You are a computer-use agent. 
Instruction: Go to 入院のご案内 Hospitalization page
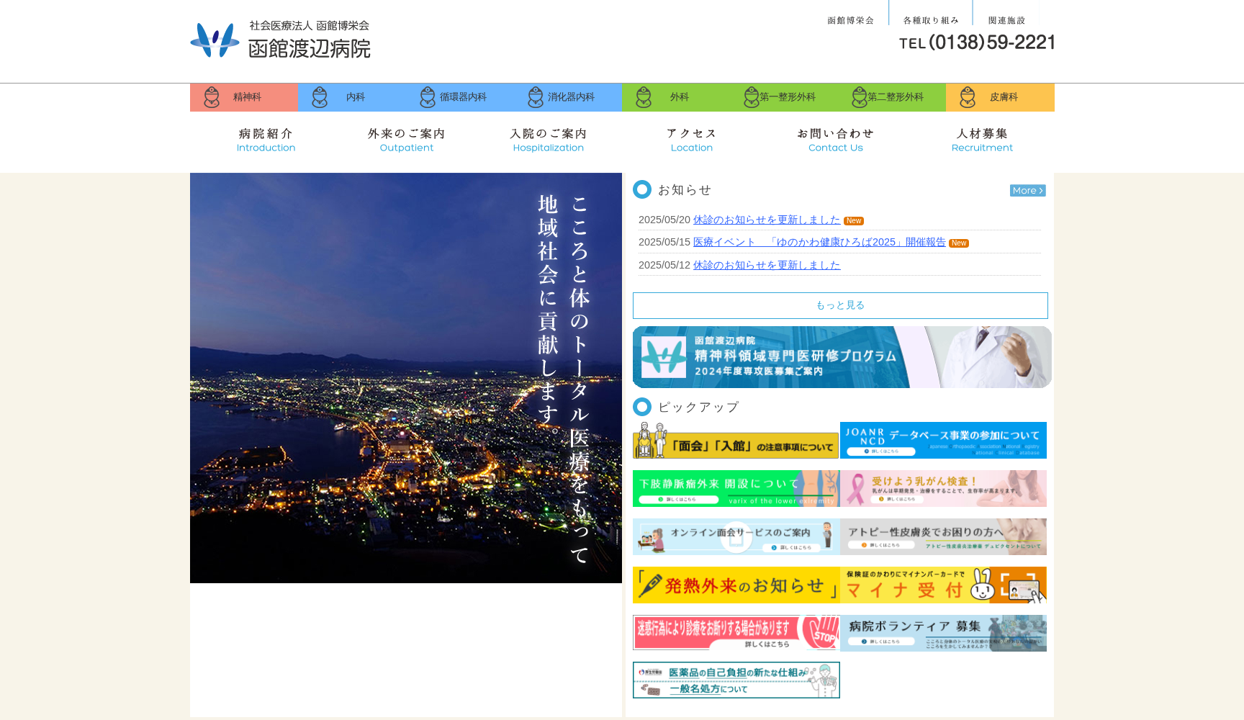(549, 140)
